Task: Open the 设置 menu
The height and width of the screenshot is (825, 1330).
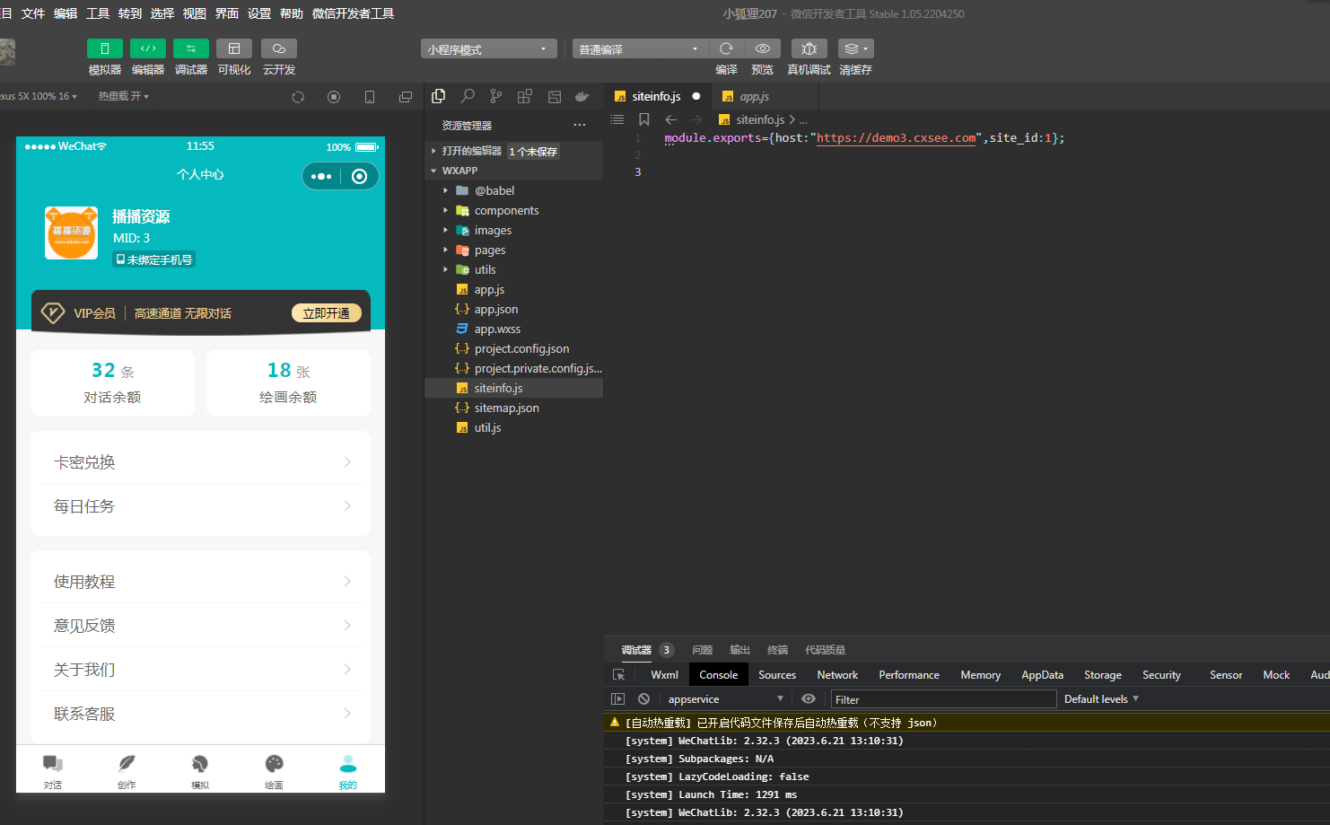Action: click(258, 13)
